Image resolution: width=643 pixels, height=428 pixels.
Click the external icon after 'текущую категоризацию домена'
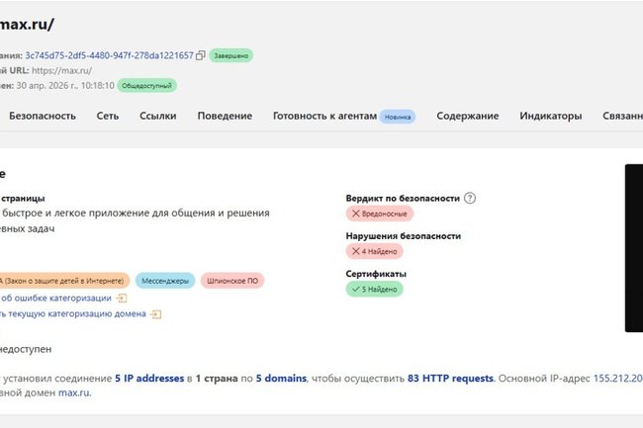(x=156, y=314)
